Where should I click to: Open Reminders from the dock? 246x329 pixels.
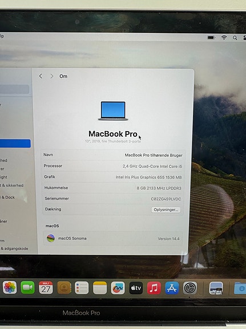point(82,288)
